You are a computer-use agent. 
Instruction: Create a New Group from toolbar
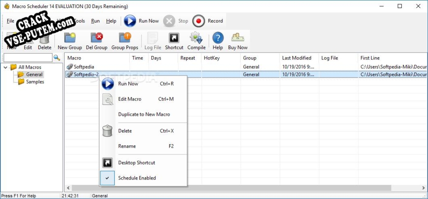tap(70, 41)
